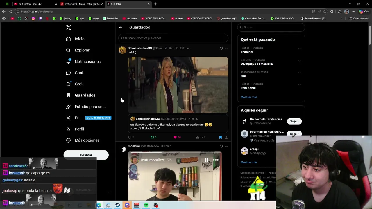Open the Copilot Chat button in the toolbar
The height and width of the screenshot is (209, 372).
(x=364, y=12)
